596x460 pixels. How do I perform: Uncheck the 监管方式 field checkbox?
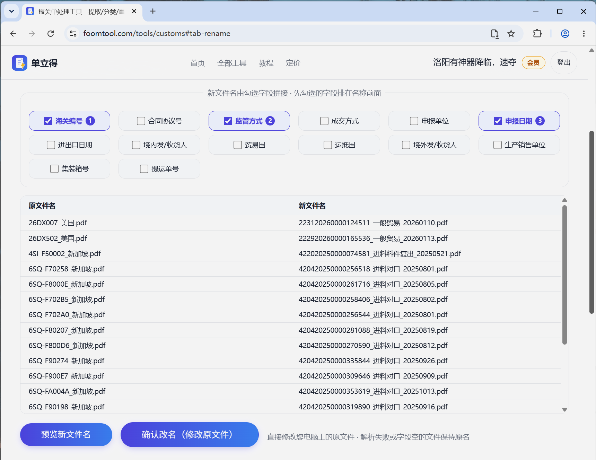pyautogui.click(x=228, y=121)
